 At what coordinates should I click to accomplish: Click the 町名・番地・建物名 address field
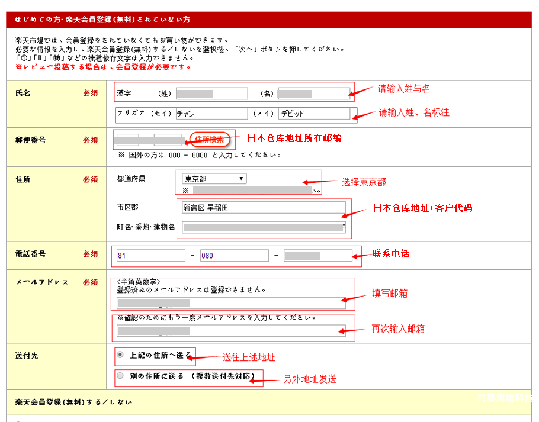pos(264,227)
